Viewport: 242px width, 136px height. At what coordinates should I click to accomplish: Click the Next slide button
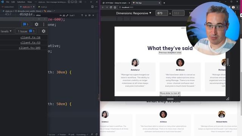tap(177, 53)
